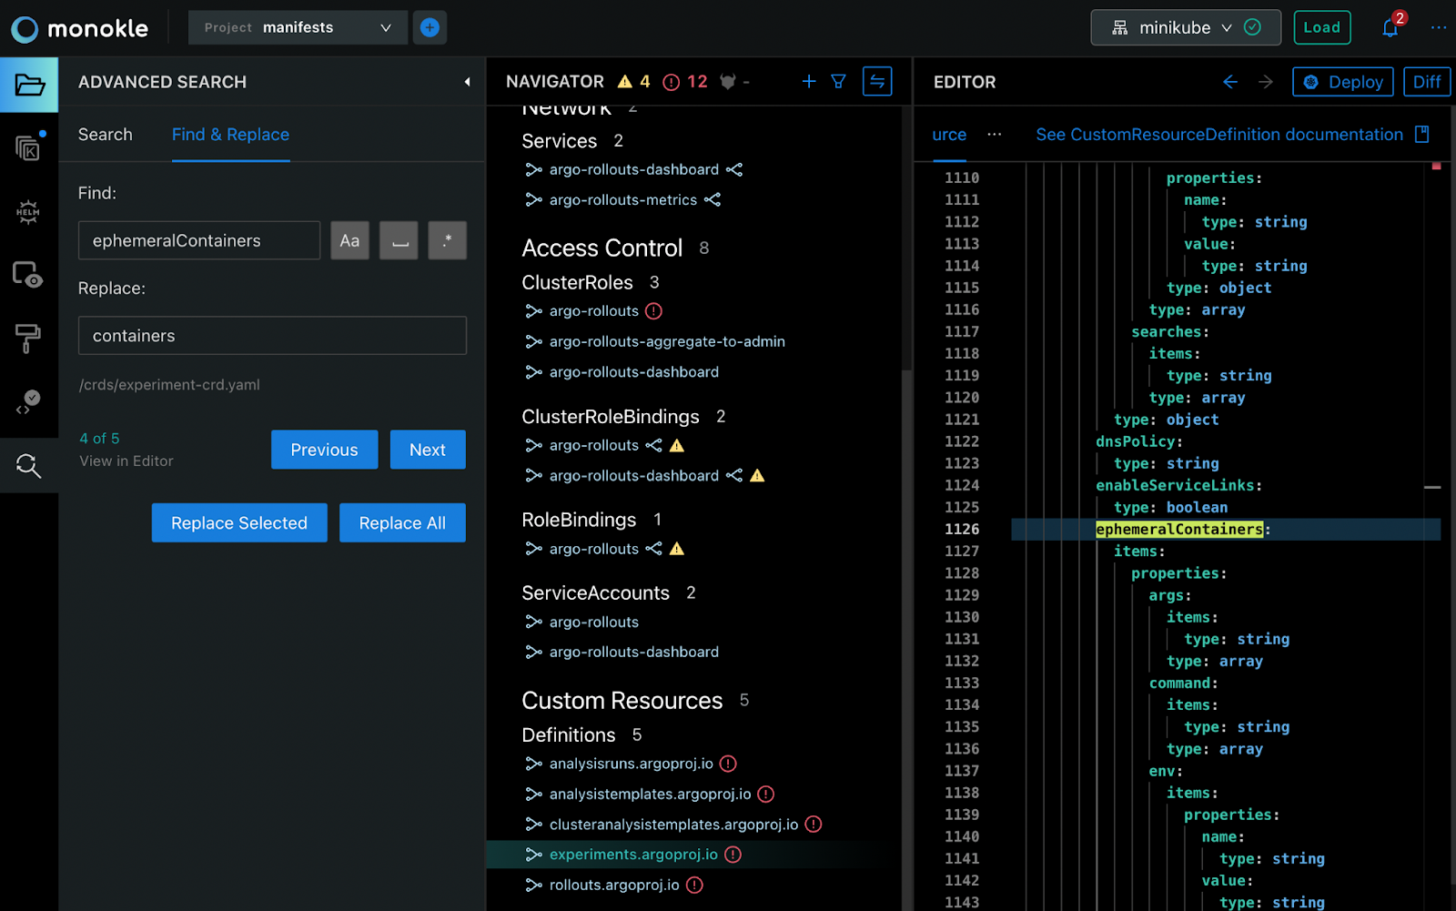Open the file explorer sidebar icon
This screenshot has width=1456, height=911.
pyautogui.click(x=29, y=85)
